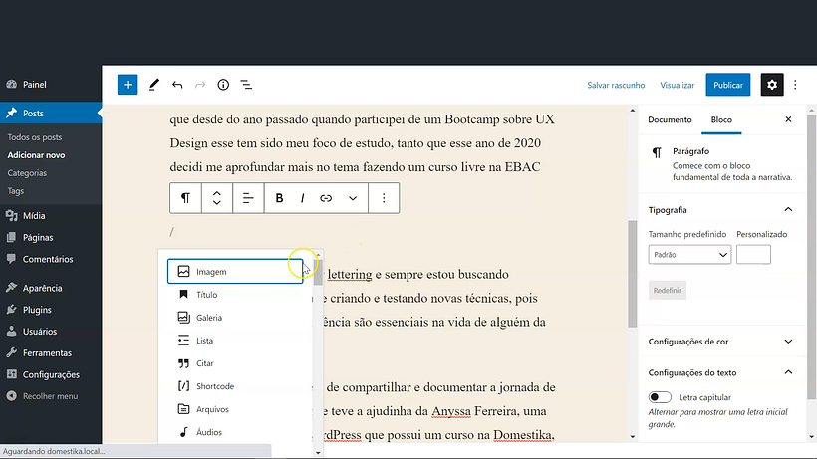Switch to Bloco tab
This screenshot has height=459, width=817.
pyautogui.click(x=721, y=119)
